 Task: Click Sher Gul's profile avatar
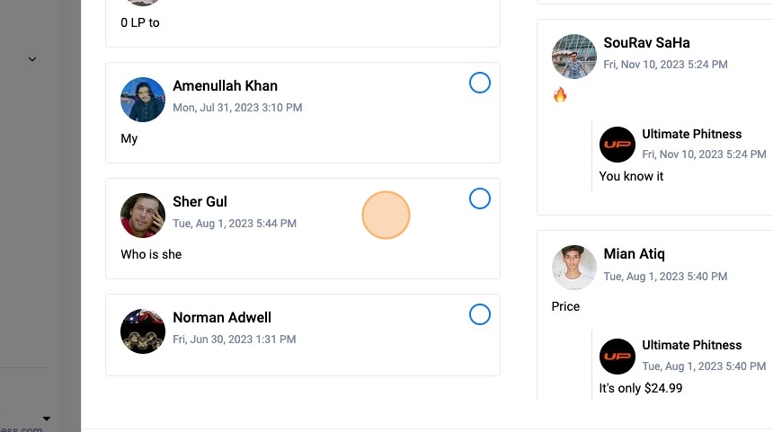click(143, 216)
